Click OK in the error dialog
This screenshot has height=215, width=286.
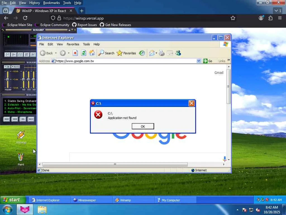point(143,126)
